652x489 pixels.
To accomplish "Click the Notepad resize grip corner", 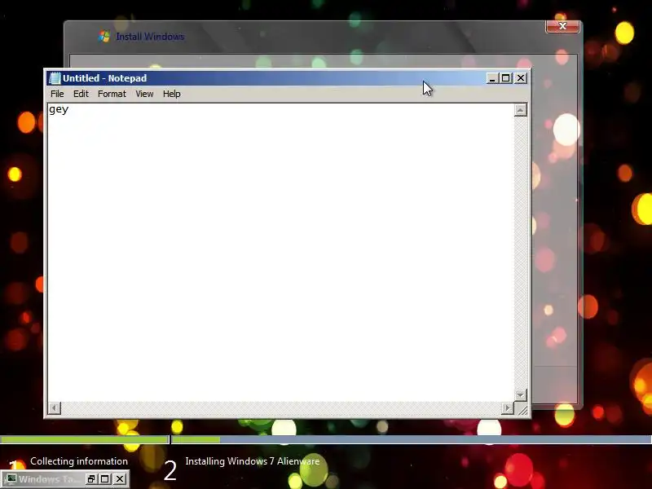I will coord(522,409).
